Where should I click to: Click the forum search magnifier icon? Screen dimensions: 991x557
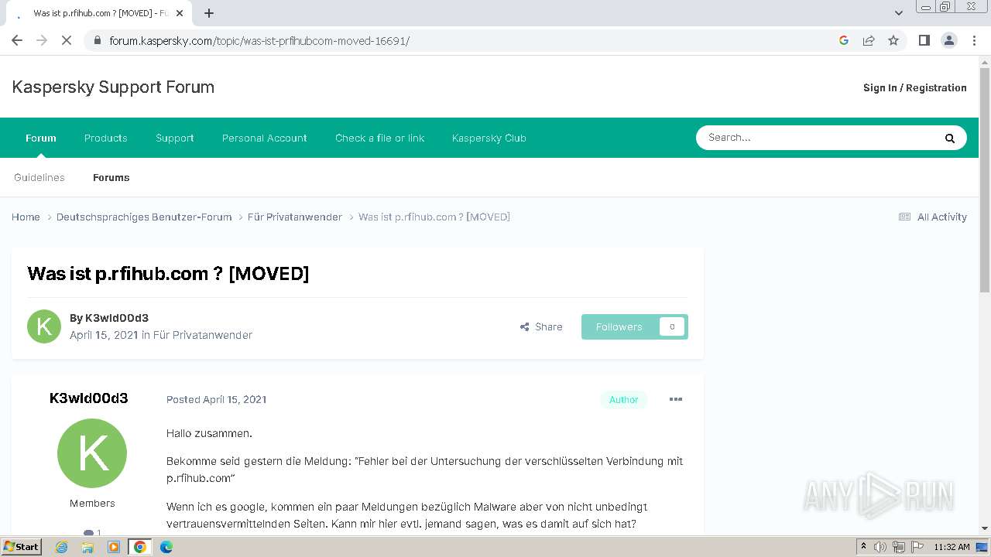click(950, 138)
